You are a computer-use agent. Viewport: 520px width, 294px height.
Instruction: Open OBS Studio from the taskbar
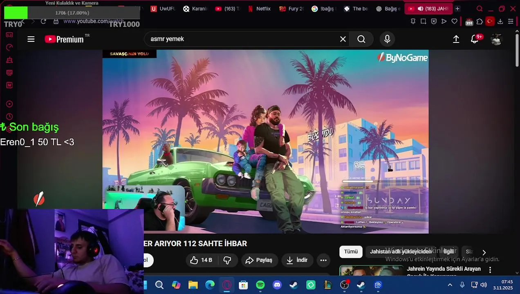345,285
